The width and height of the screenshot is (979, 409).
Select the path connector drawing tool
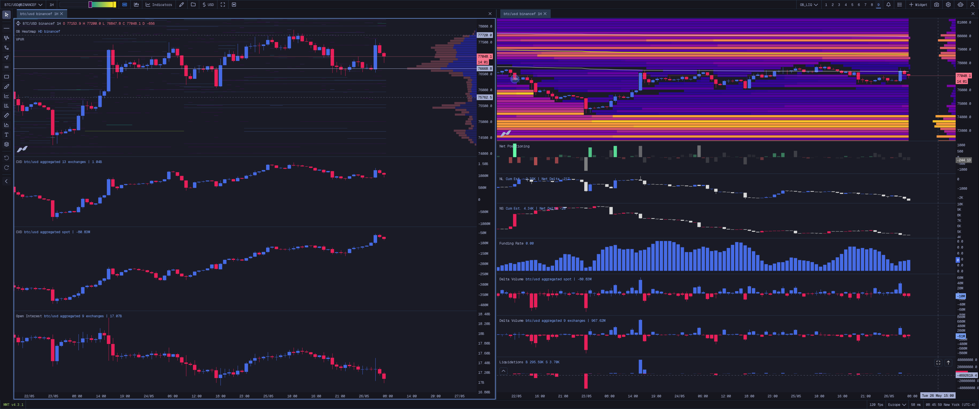point(7,48)
